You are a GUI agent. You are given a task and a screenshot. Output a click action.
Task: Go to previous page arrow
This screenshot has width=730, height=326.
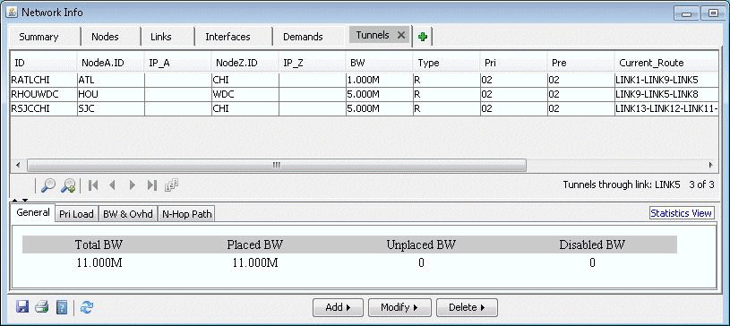(x=112, y=185)
